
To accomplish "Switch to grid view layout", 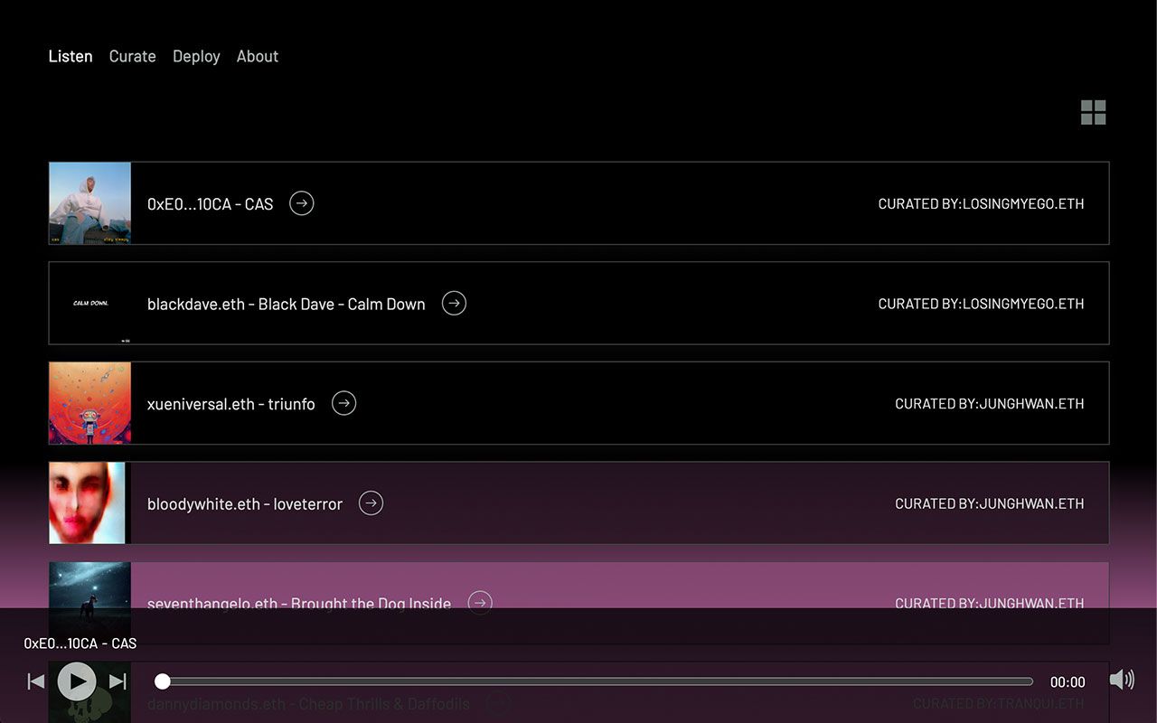I will tap(1093, 112).
